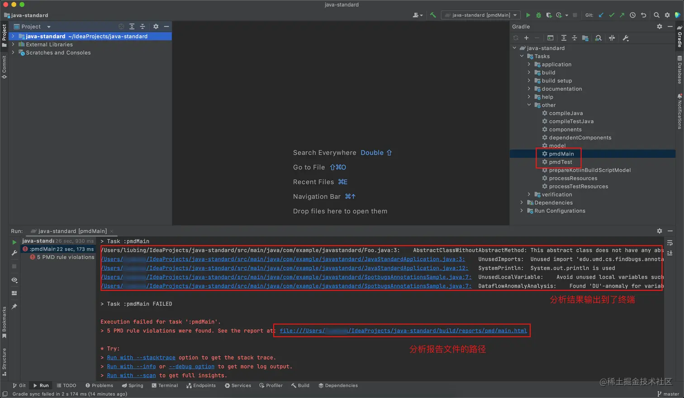This screenshot has height=398, width=684.
Task: Select opened file target icon in Project panel
Action: (x=121, y=27)
